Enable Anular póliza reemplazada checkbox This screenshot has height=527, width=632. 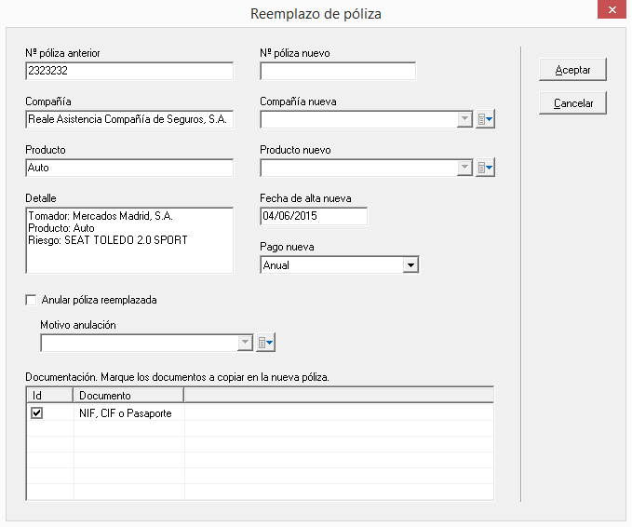31,300
